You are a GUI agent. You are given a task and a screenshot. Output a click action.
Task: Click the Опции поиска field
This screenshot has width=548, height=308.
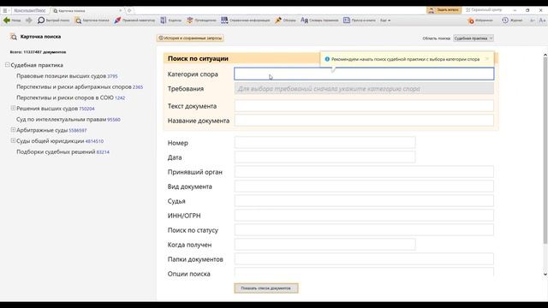[364, 272]
